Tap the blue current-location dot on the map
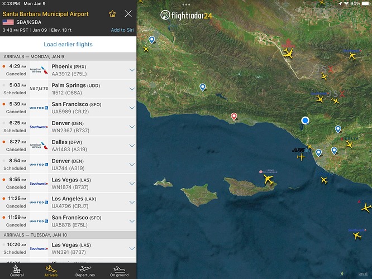 coord(305,121)
